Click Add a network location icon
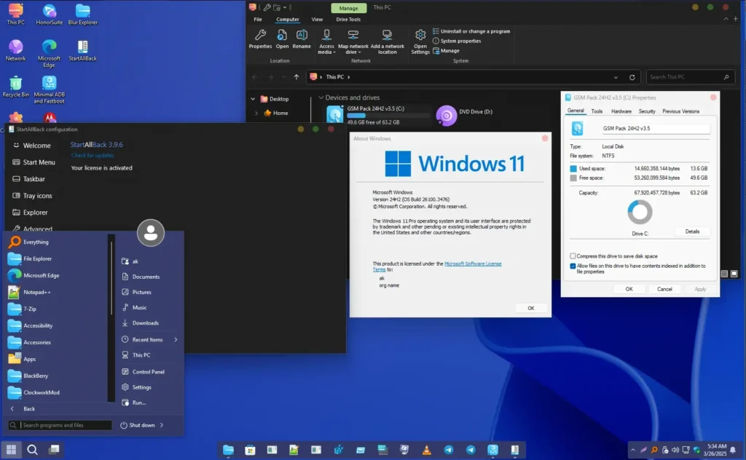Image resolution: width=746 pixels, height=460 pixels. [x=388, y=36]
